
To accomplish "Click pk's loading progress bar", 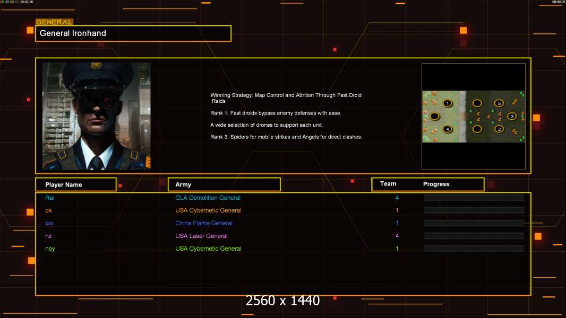I will [474, 210].
